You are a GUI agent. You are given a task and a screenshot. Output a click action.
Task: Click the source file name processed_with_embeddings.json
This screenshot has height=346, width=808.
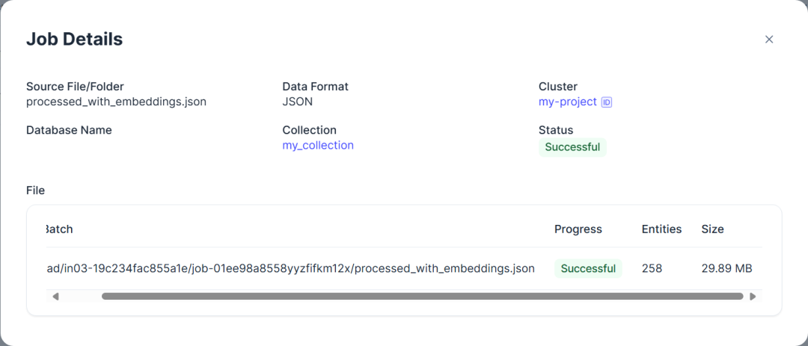pyautogui.click(x=116, y=102)
